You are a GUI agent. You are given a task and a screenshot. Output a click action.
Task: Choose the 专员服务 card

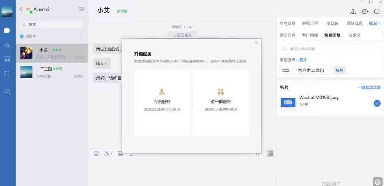coord(162,103)
